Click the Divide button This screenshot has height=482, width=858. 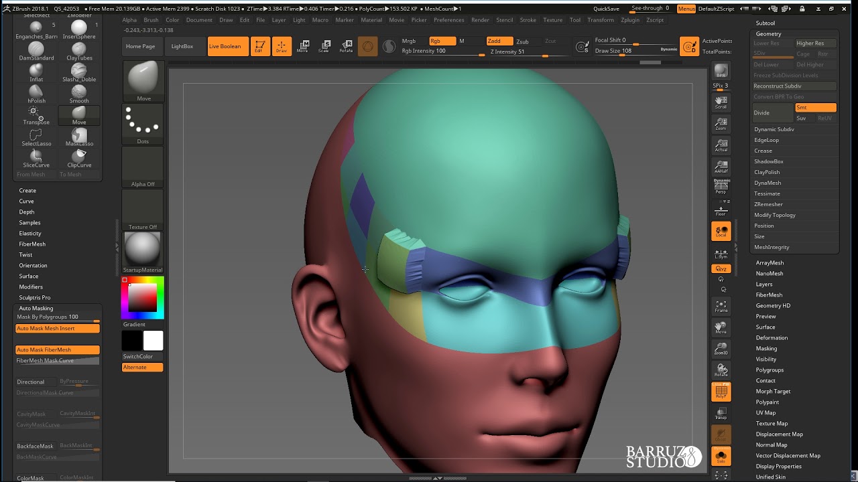[x=773, y=112]
